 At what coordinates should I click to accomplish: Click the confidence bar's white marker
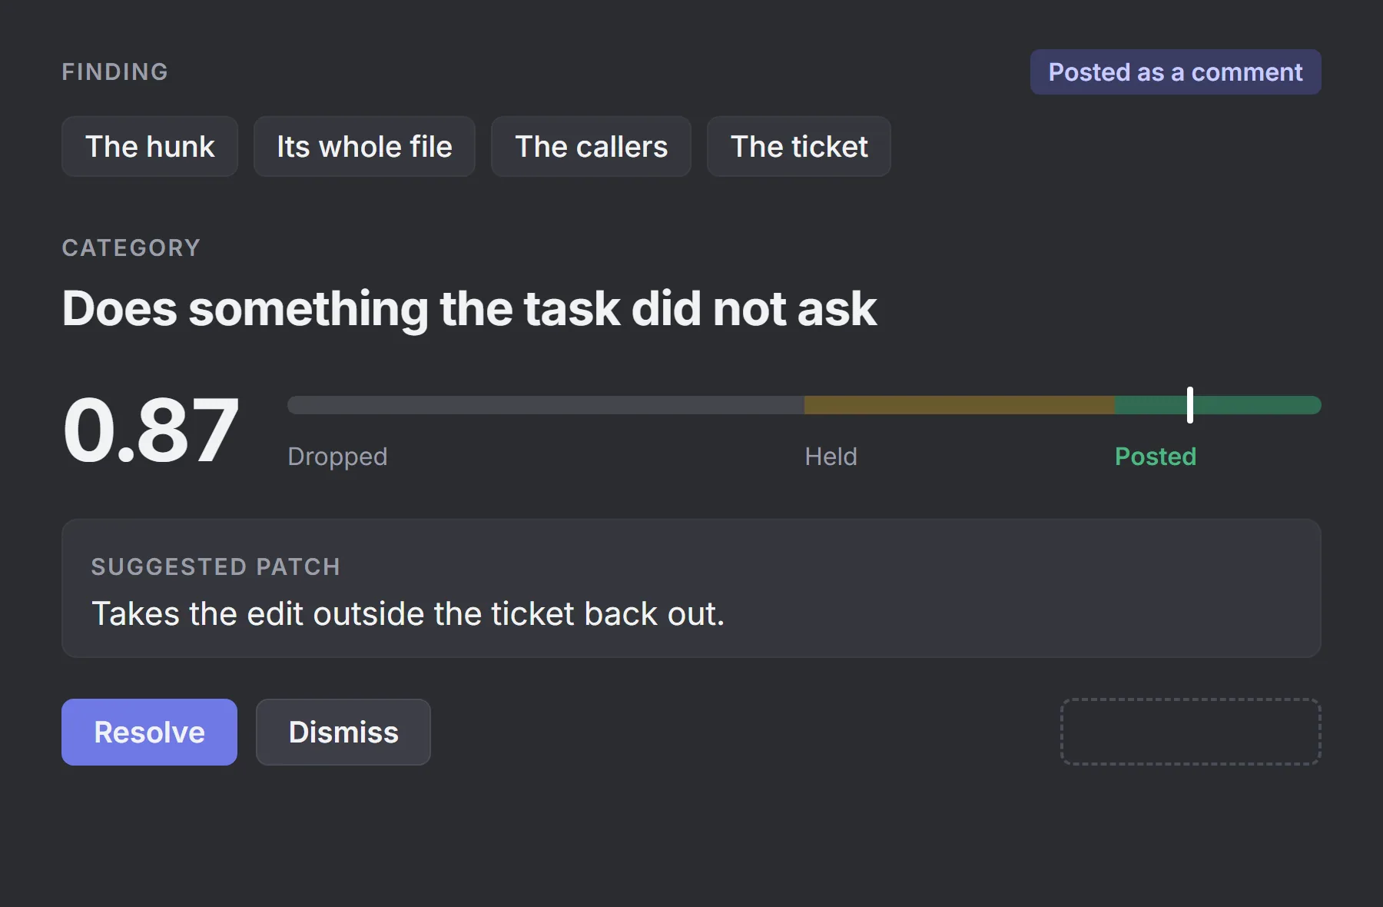(x=1190, y=405)
